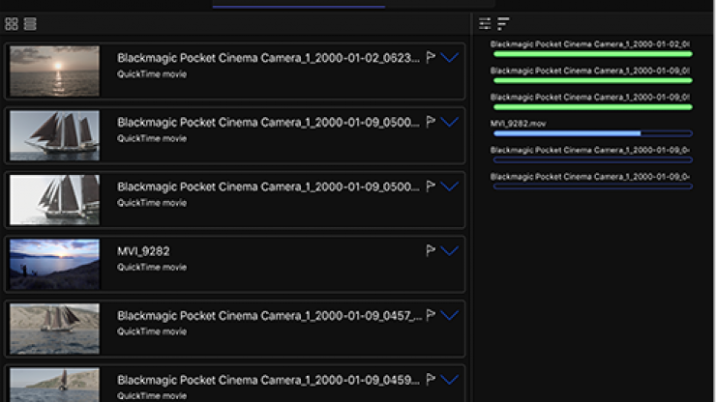Viewport: 716px width, 402px height.
Task: Select the sunset over water thumbnail
Action: (x=54, y=71)
